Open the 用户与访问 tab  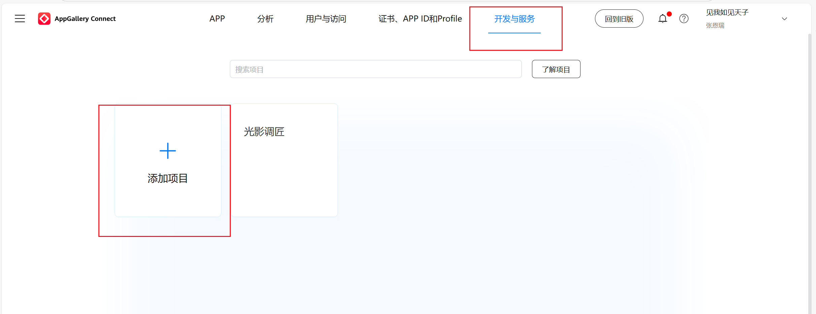coord(326,19)
